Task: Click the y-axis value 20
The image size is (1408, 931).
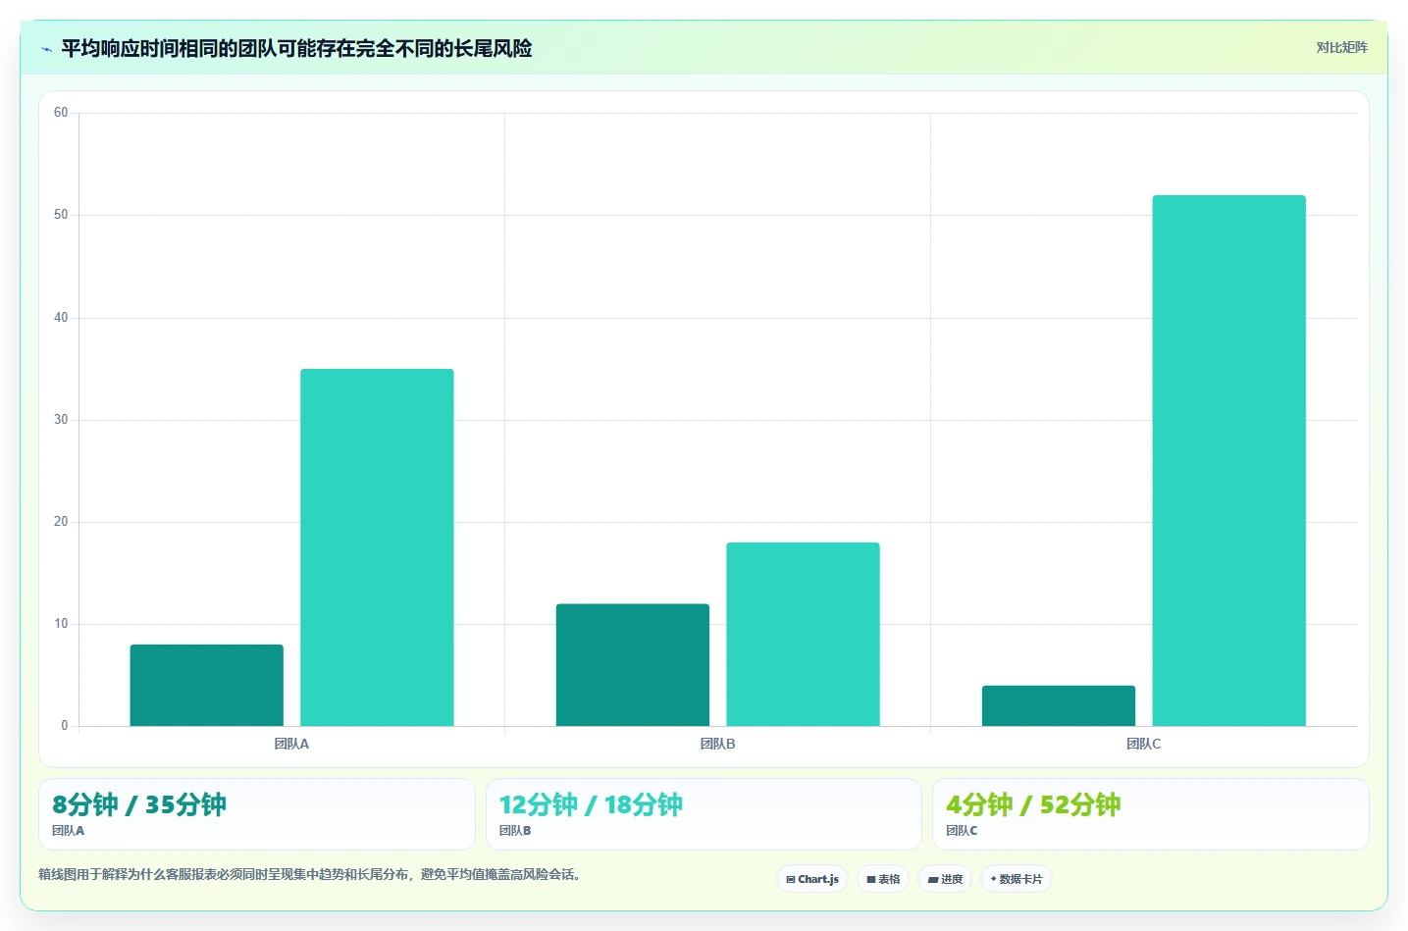Action: click(x=61, y=521)
